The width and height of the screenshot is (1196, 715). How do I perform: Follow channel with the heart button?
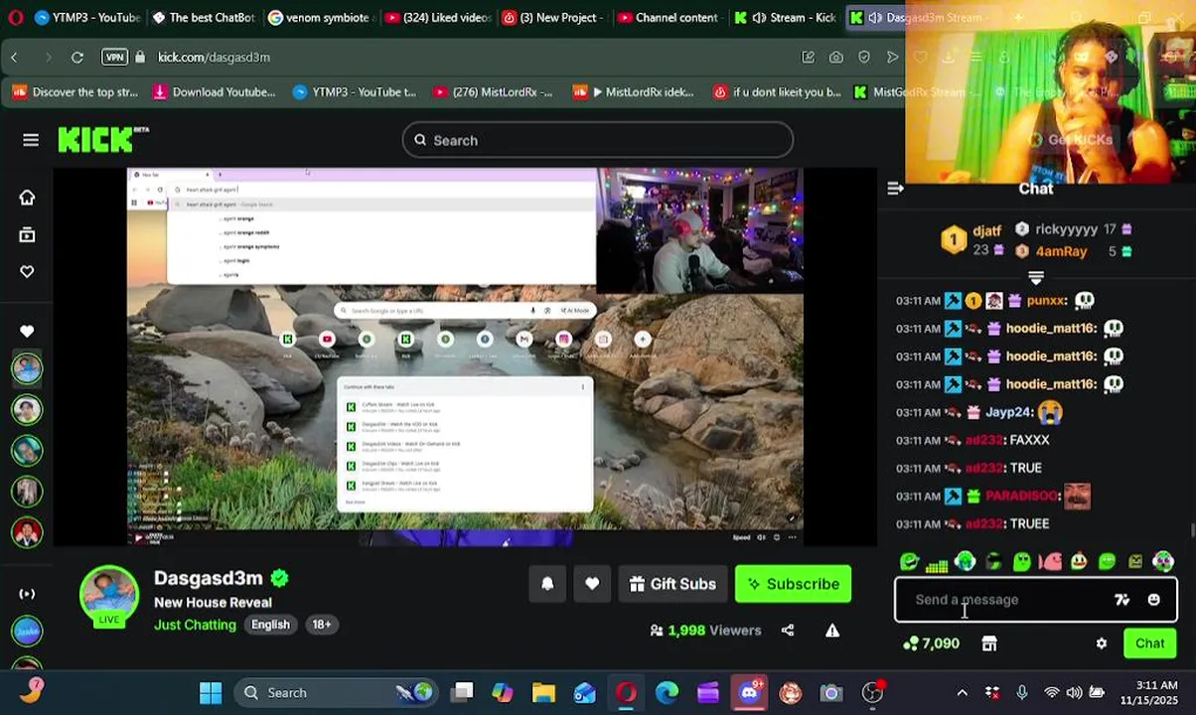click(592, 584)
